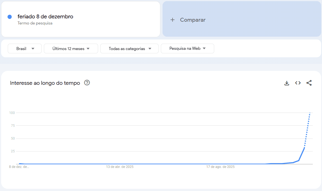Image resolution: width=322 pixels, height=191 pixels.
Task: Click the 100 value on the y-axis
Action: point(12,113)
